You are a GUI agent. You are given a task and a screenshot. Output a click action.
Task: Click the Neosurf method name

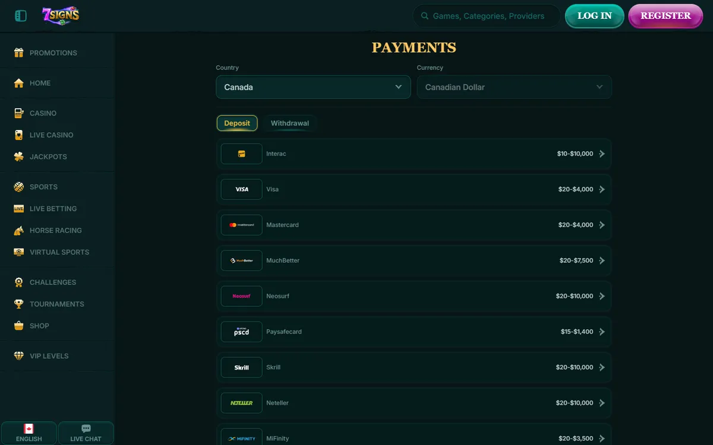[278, 296]
